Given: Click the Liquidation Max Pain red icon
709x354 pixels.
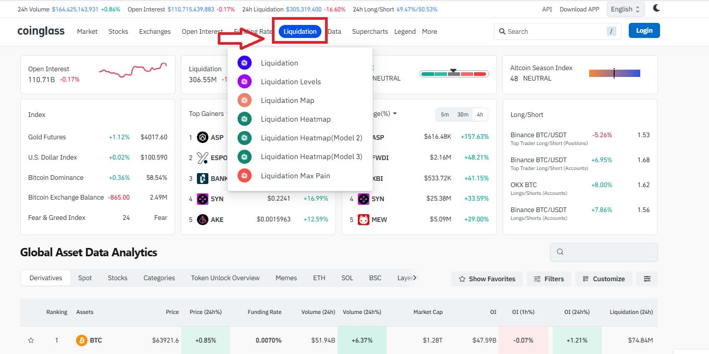Looking at the screenshot, I should 245,176.
